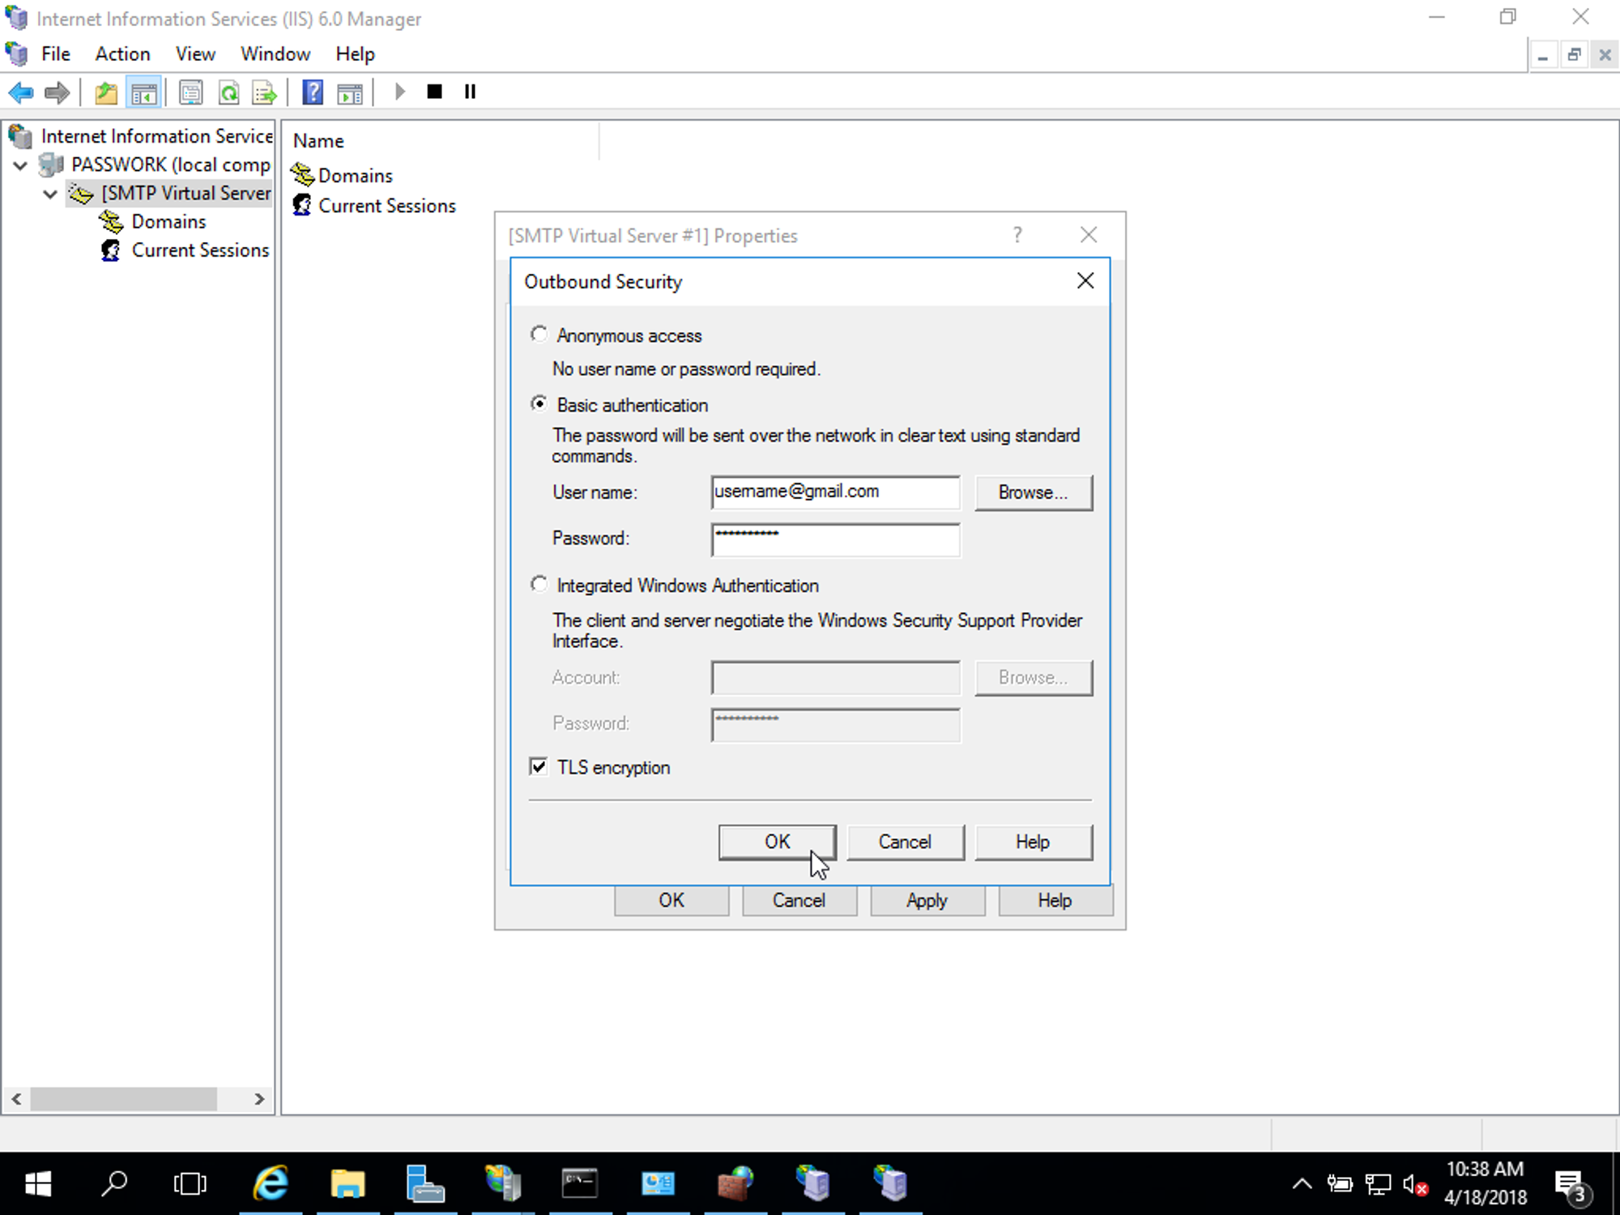The width and height of the screenshot is (1620, 1215).
Task: Click the User name input field
Action: [833, 492]
